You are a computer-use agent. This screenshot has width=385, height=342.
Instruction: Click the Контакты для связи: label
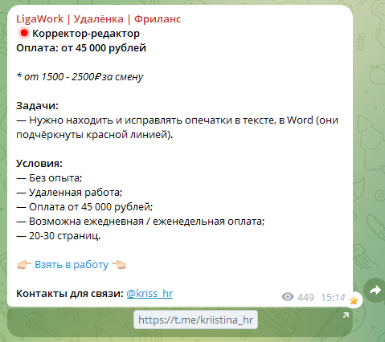tap(70, 294)
